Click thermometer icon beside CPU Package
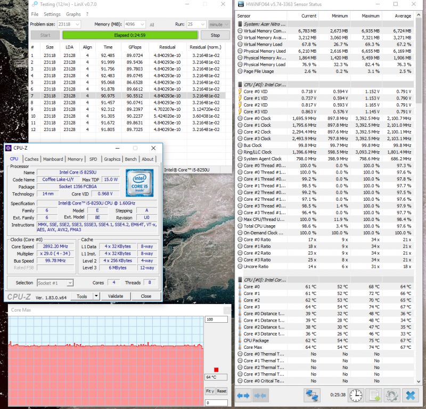Viewport: 426px width, 409px height. point(240,340)
